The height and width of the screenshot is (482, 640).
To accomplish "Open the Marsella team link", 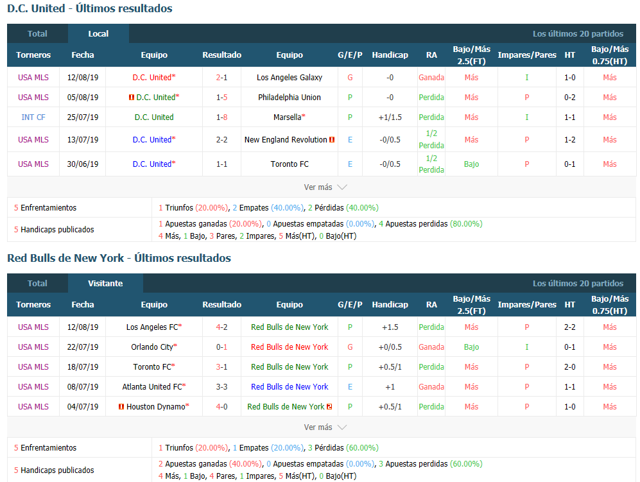I will (x=288, y=117).
